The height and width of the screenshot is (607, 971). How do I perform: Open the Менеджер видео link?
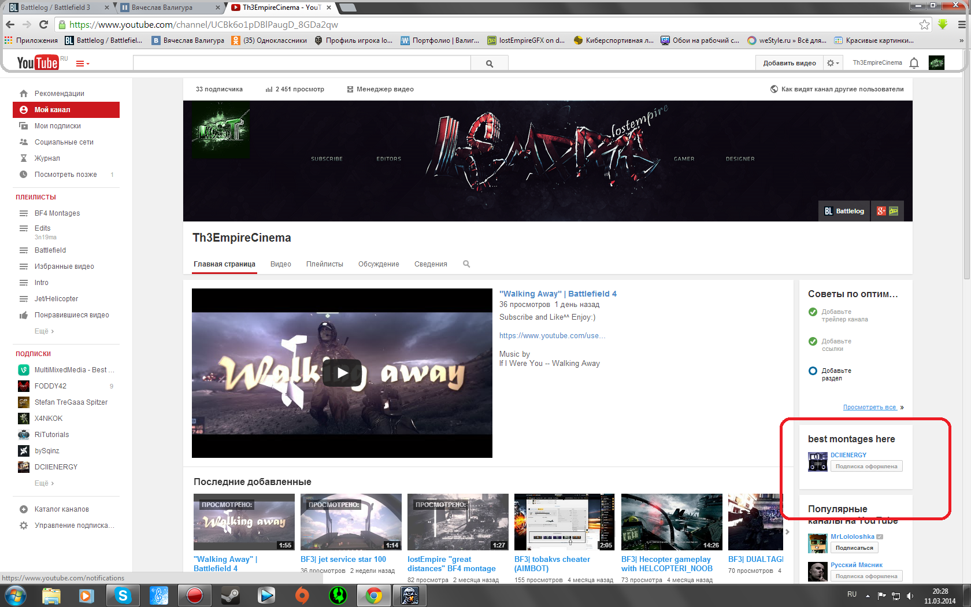(x=380, y=89)
